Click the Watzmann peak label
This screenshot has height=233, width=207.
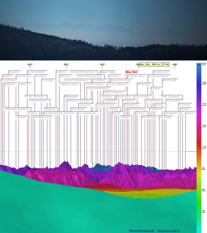click(71, 97)
